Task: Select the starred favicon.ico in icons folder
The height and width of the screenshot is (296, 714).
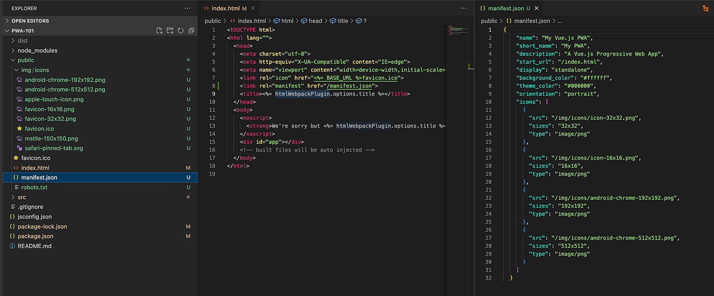Action: 39,128
